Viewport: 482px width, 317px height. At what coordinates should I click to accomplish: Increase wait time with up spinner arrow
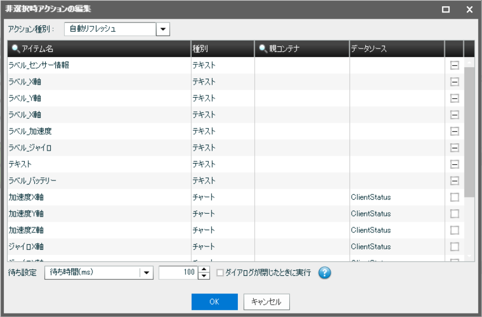coord(205,270)
